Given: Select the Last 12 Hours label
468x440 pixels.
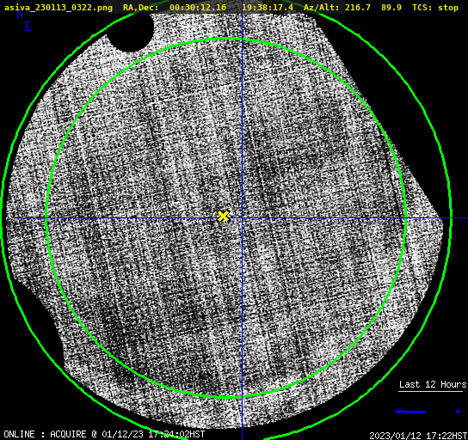Looking at the screenshot, I should coord(433,384).
